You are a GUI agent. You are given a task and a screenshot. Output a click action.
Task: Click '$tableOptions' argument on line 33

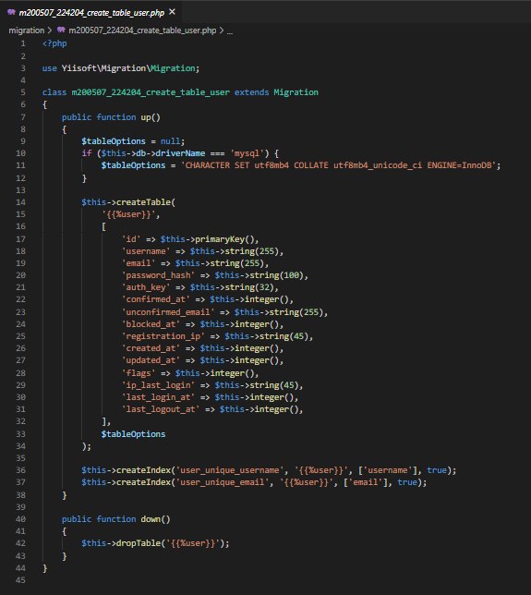tap(133, 434)
